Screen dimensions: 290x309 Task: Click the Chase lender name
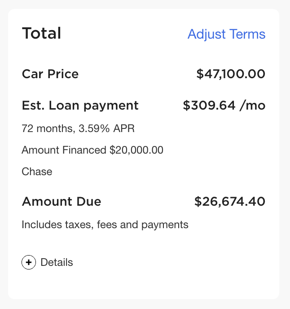pyautogui.click(x=37, y=172)
